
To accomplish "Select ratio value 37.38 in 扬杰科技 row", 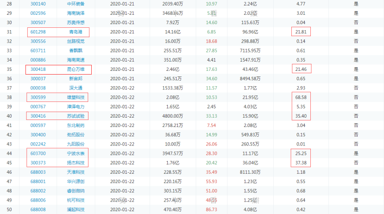I will (x=301, y=163).
